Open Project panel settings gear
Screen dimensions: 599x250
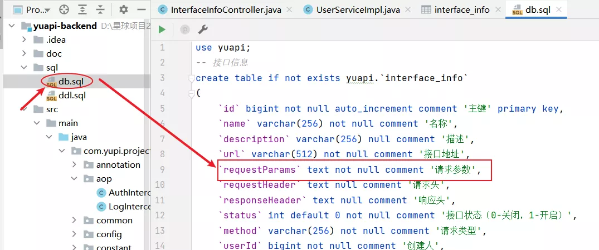click(123, 9)
